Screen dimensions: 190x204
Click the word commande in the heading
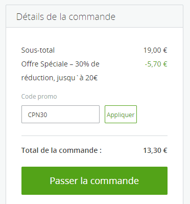click(x=92, y=17)
